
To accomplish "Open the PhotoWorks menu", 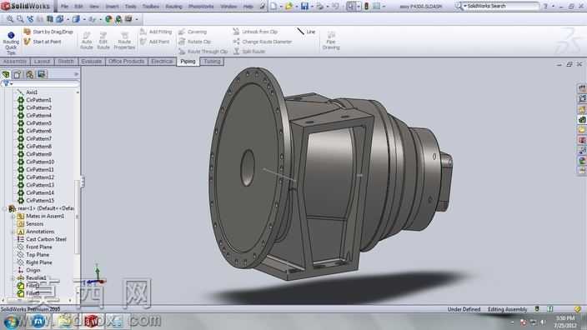I will 201,7.
